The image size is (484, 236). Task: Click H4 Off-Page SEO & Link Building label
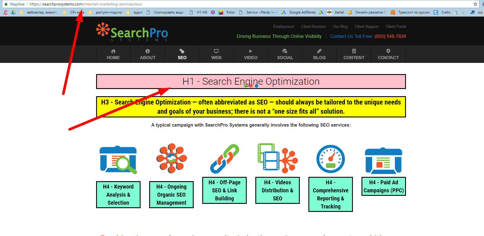point(224,190)
